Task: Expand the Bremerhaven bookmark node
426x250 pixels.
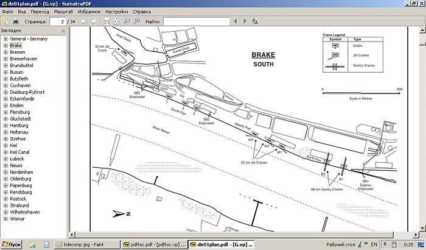Action: pos(5,59)
